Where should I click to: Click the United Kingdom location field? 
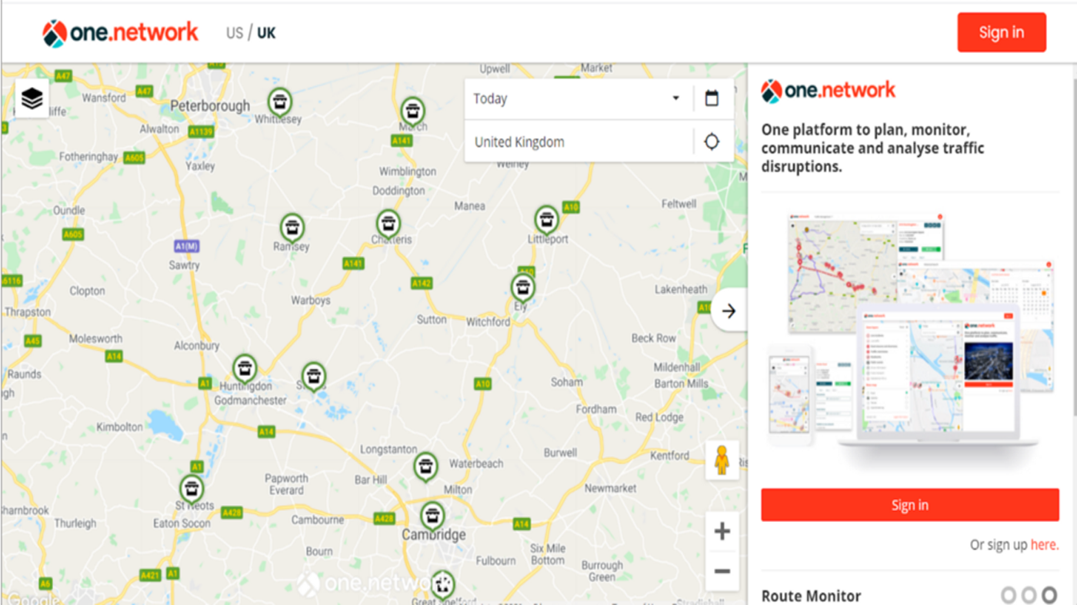click(x=577, y=141)
